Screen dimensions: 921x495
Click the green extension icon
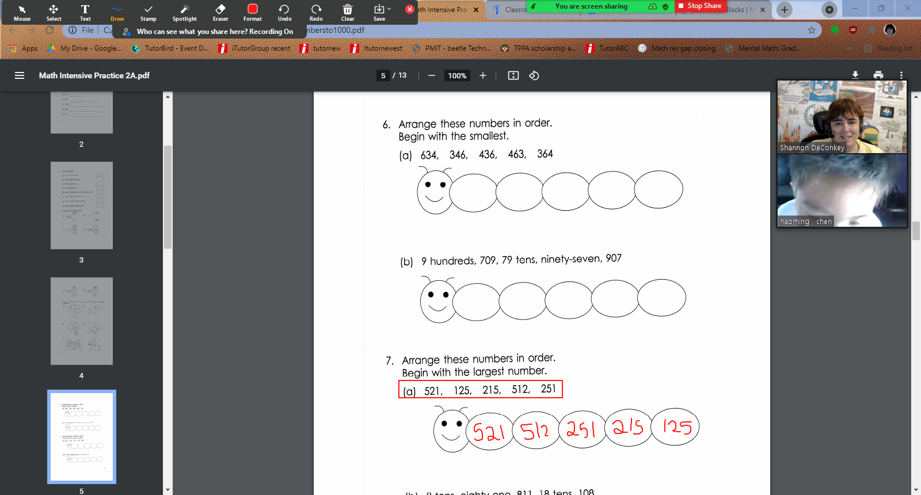click(x=835, y=30)
